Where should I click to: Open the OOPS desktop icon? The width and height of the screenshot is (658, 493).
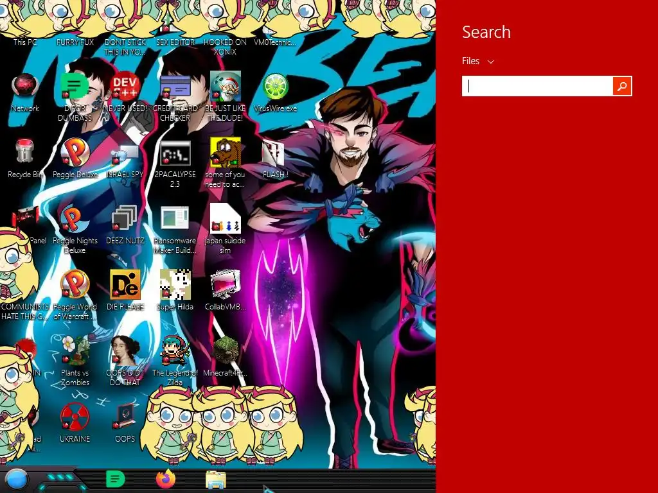(125, 416)
